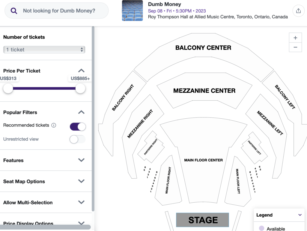Collapse the Popular Filters section
Viewport: 307px width, 231px height.
(x=81, y=112)
